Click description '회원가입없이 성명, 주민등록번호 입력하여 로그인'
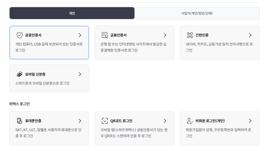The height and width of the screenshot is (151, 264). [x=218, y=133]
